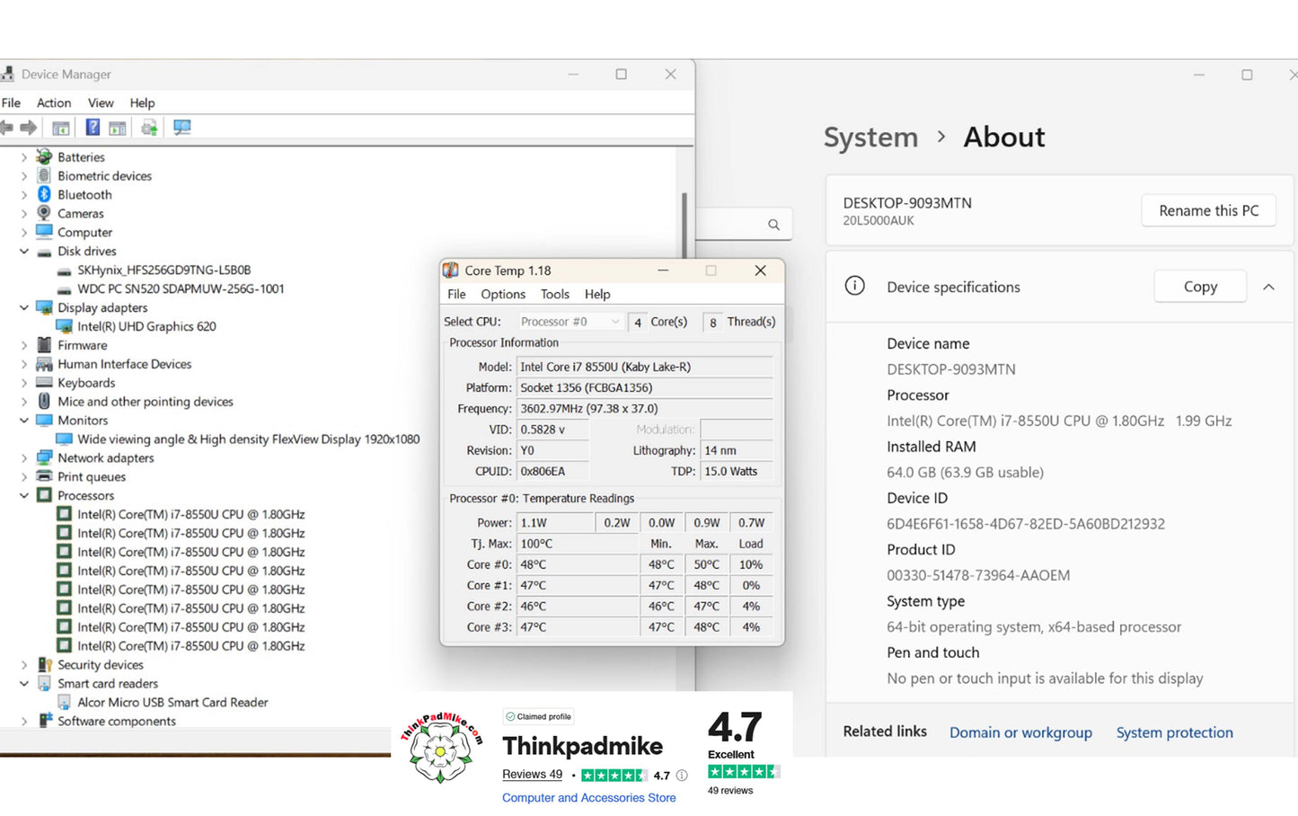Toggle the action pane toolbar icon
1298x816 pixels.
pyautogui.click(x=118, y=128)
